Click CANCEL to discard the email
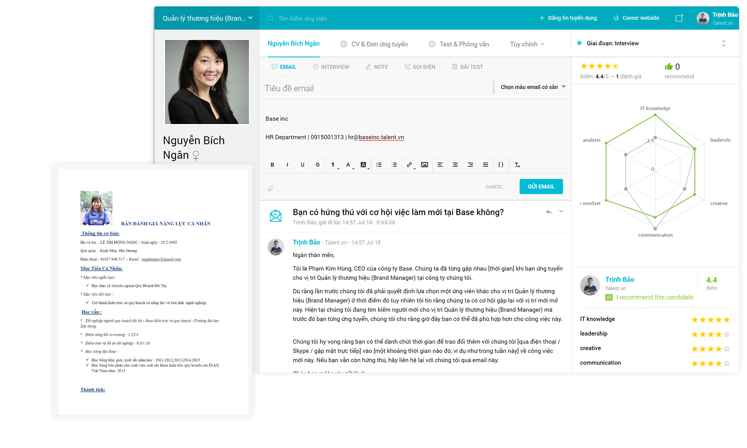747x448 pixels. pos(494,187)
